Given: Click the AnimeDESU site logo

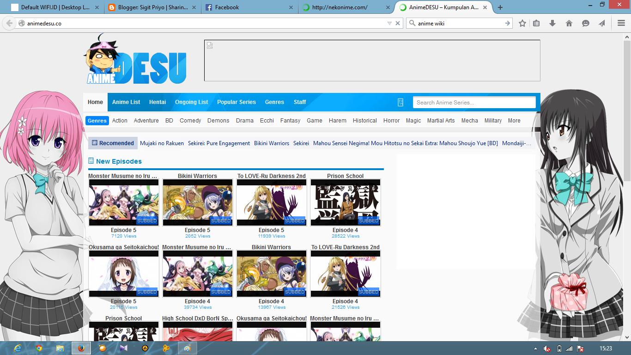Looking at the screenshot, I should 135,59.
